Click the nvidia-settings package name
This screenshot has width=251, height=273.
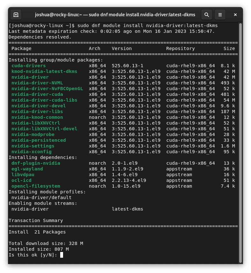[x=33, y=146]
